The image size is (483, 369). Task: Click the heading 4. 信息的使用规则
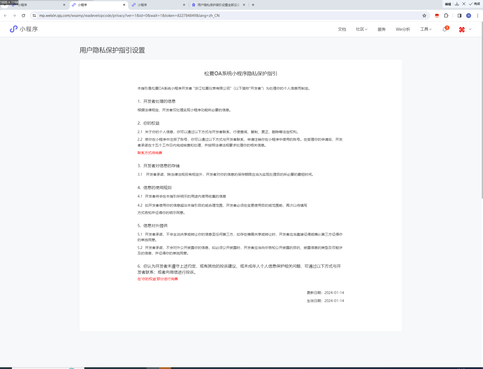(x=154, y=188)
